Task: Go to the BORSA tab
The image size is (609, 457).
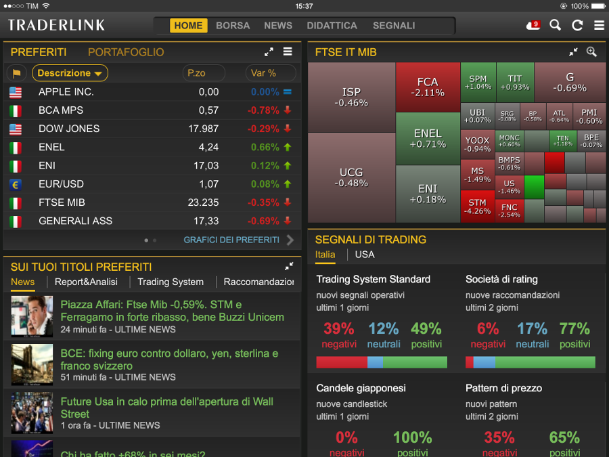Action: (x=233, y=26)
